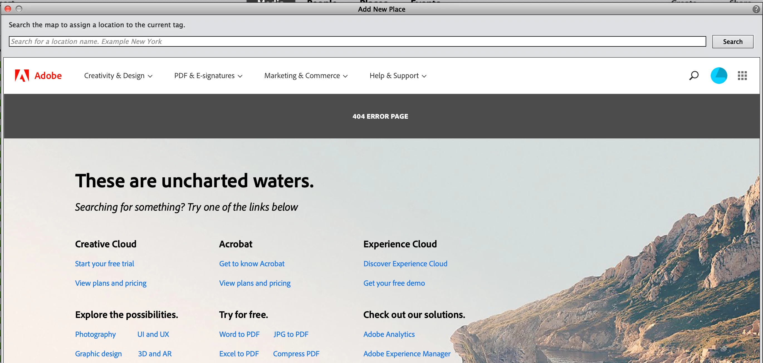Open the magnifying glass search icon
The width and height of the screenshot is (763, 363).
coord(693,76)
